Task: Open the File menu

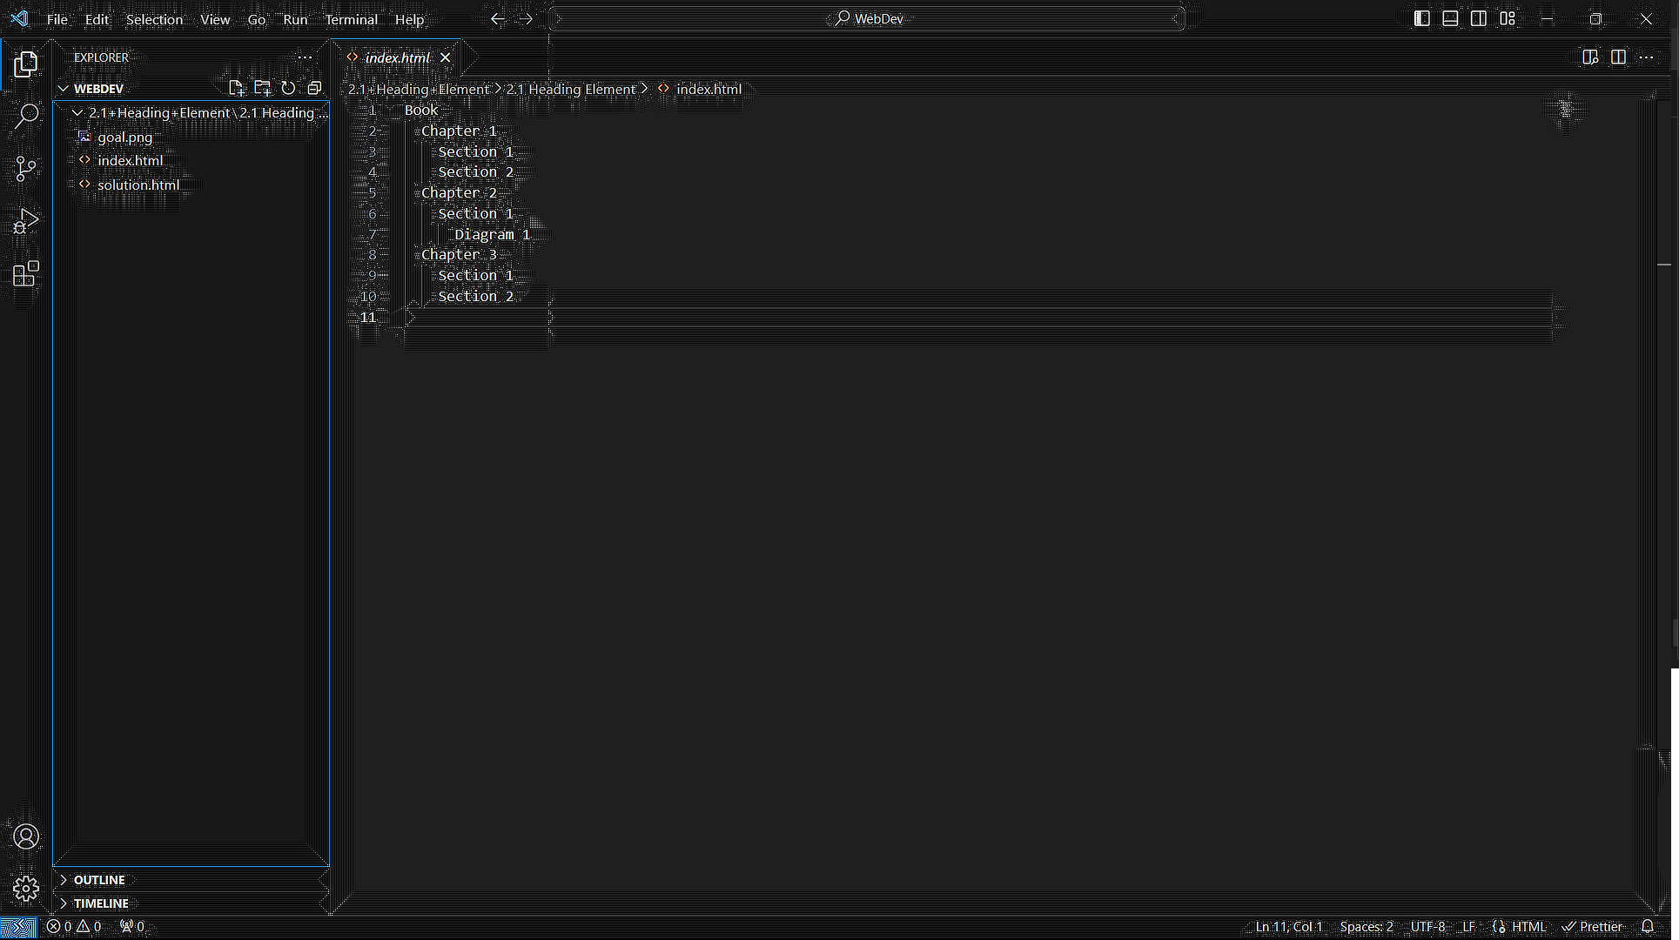Action: click(x=57, y=19)
